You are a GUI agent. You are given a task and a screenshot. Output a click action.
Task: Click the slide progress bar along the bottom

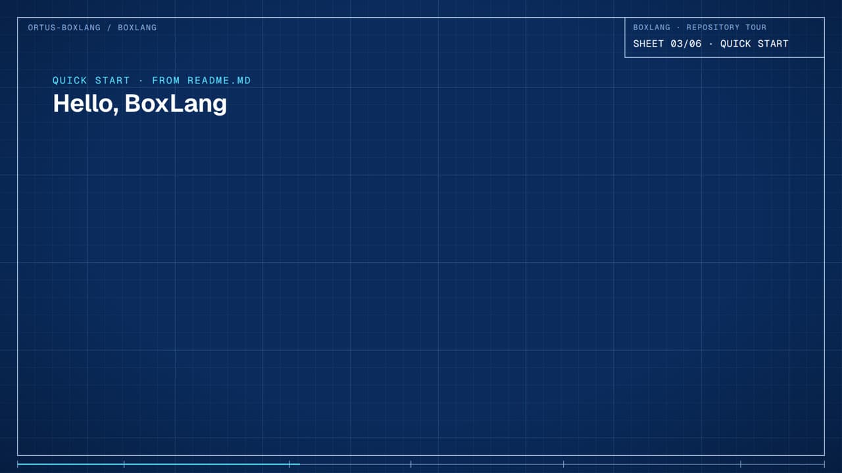click(x=421, y=464)
